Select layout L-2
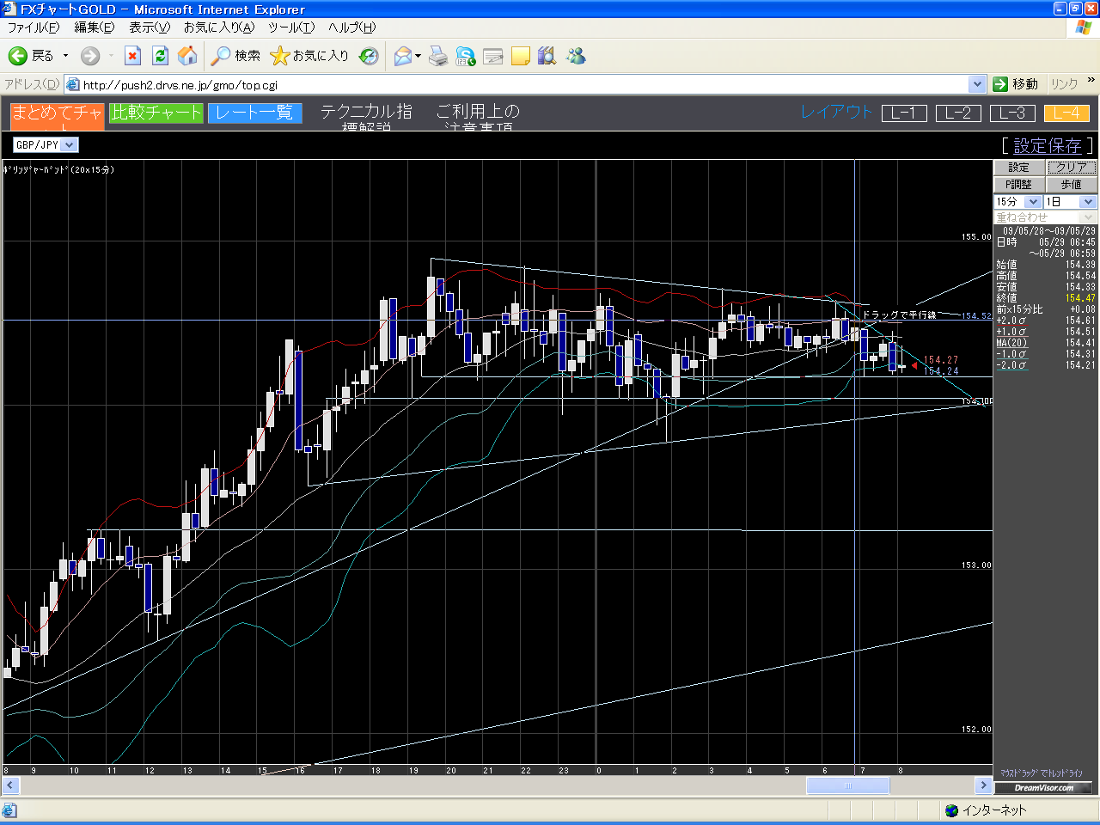The height and width of the screenshot is (825, 1100). pos(958,113)
